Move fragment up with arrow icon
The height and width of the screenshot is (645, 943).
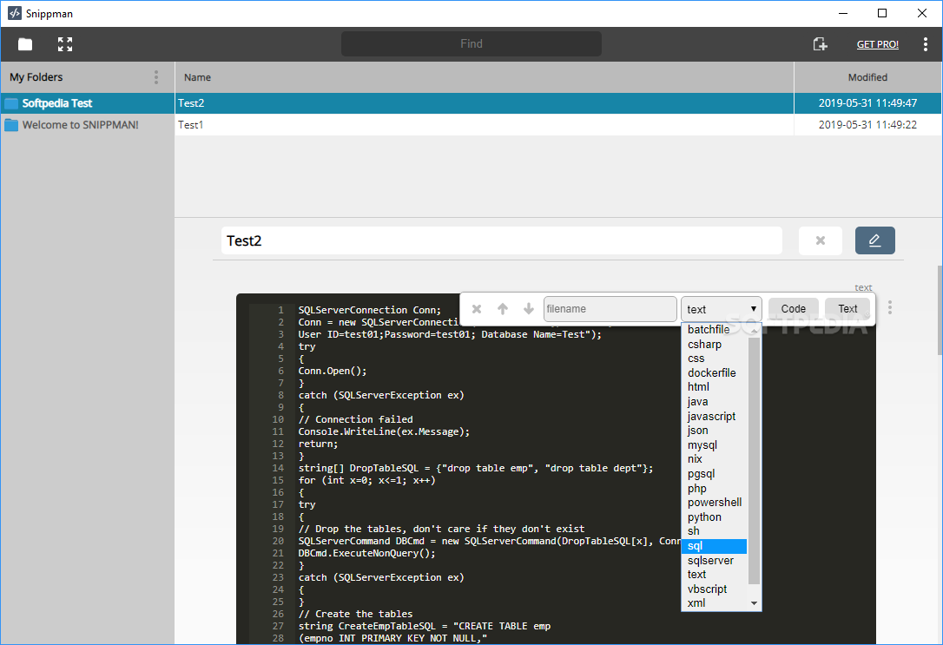(503, 309)
